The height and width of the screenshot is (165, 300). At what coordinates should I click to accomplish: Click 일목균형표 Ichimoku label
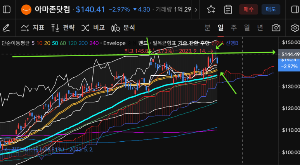point(164,43)
